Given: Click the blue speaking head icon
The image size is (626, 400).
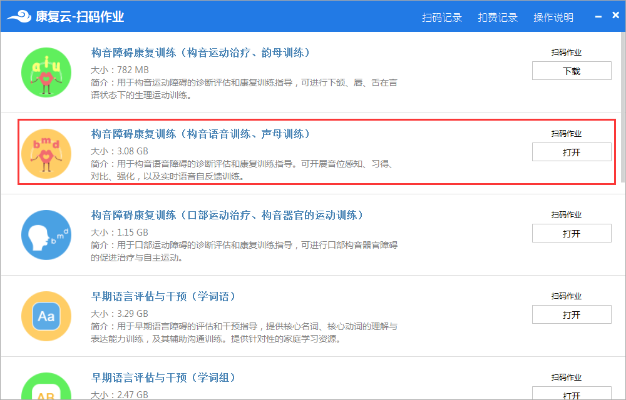Looking at the screenshot, I should (x=46, y=234).
